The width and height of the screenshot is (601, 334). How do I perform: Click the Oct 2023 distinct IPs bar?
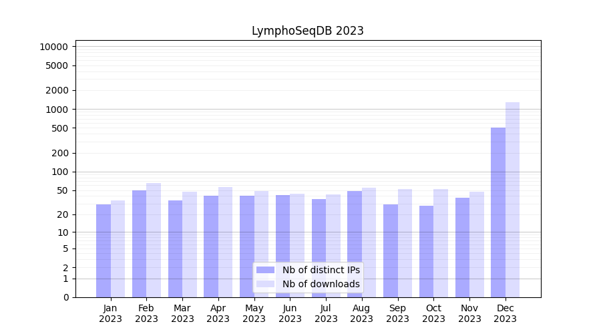tap(426, 251)
